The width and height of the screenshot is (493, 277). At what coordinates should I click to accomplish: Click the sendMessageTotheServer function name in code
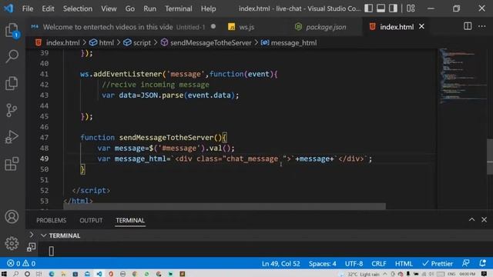pyautogui.click(x=166, y=138)
